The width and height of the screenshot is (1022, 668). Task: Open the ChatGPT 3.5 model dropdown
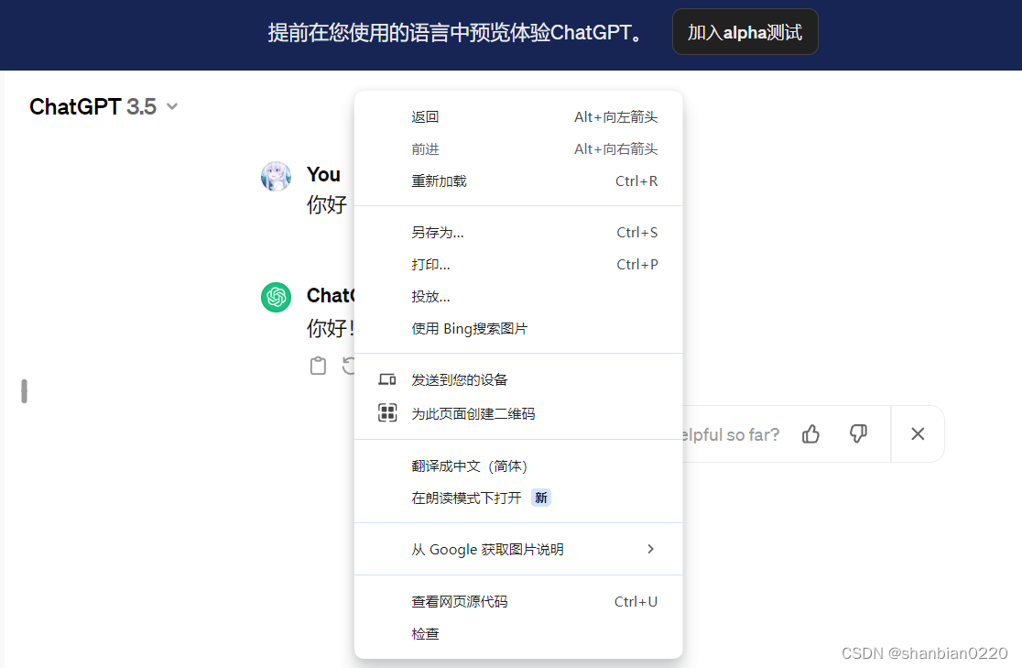click(x=104, y=106)
